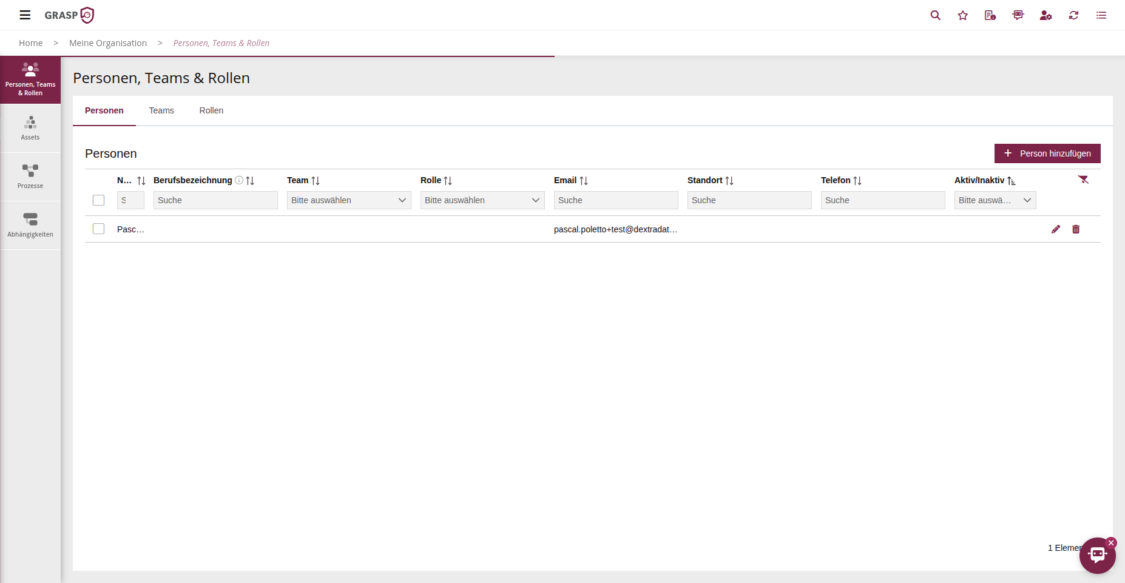Screen dimensions: 1125x583
Task: Delete the person row using trash icon
Action: 1076,229
